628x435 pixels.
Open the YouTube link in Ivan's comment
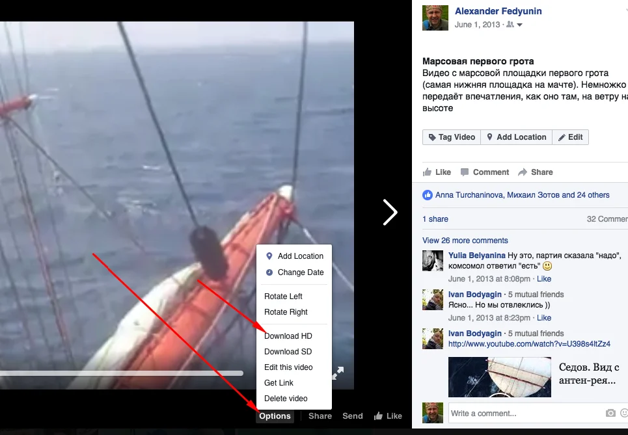(x=510, y=344)
